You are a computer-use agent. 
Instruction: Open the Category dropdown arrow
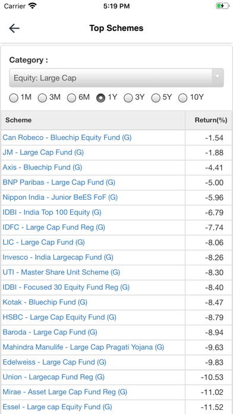click(218, 77)
